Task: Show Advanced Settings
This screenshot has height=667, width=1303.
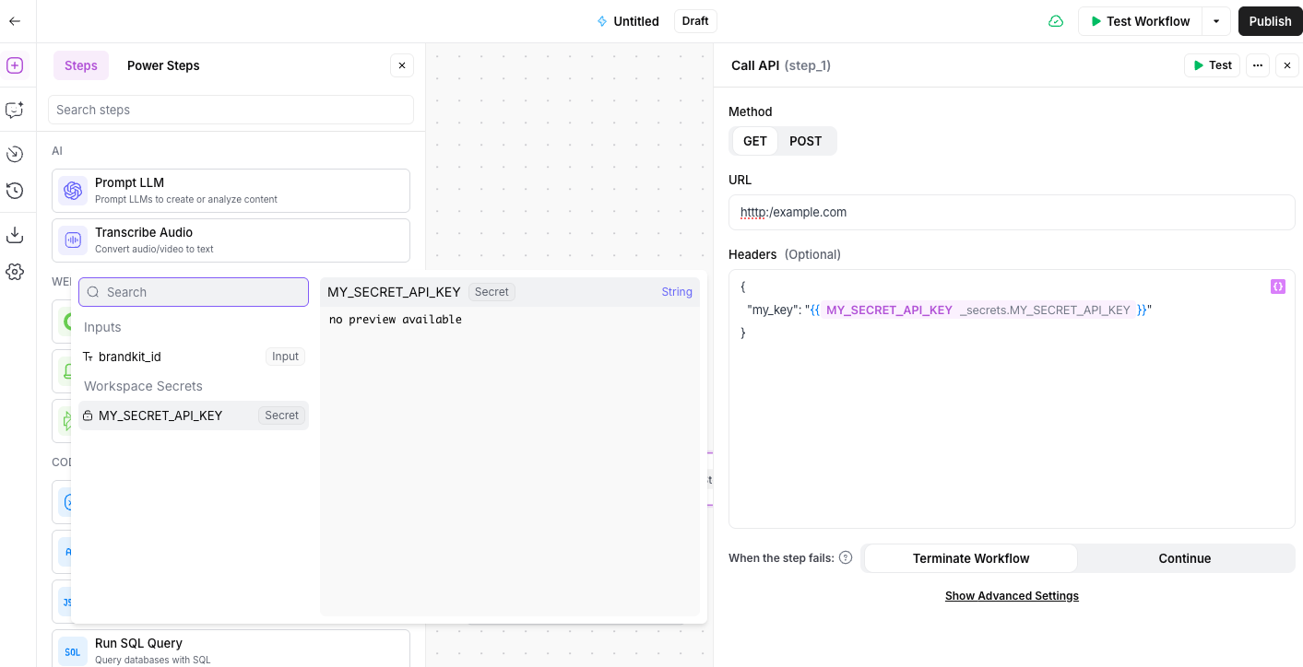Action: click(x=1012, y=596)
